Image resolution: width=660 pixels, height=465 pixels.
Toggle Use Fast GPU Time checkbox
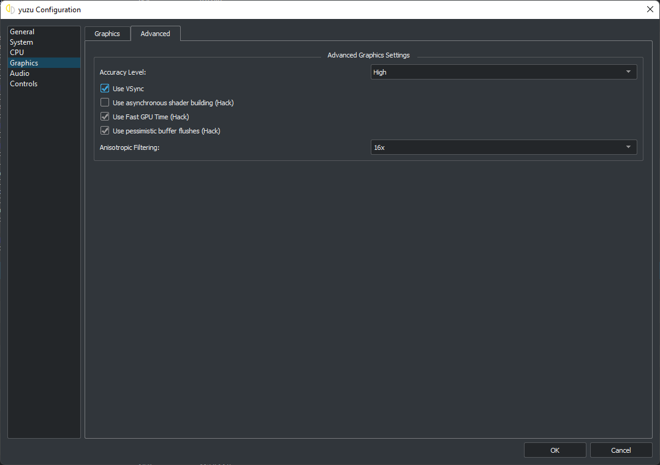pyautogui.click(x=105, y=117)
